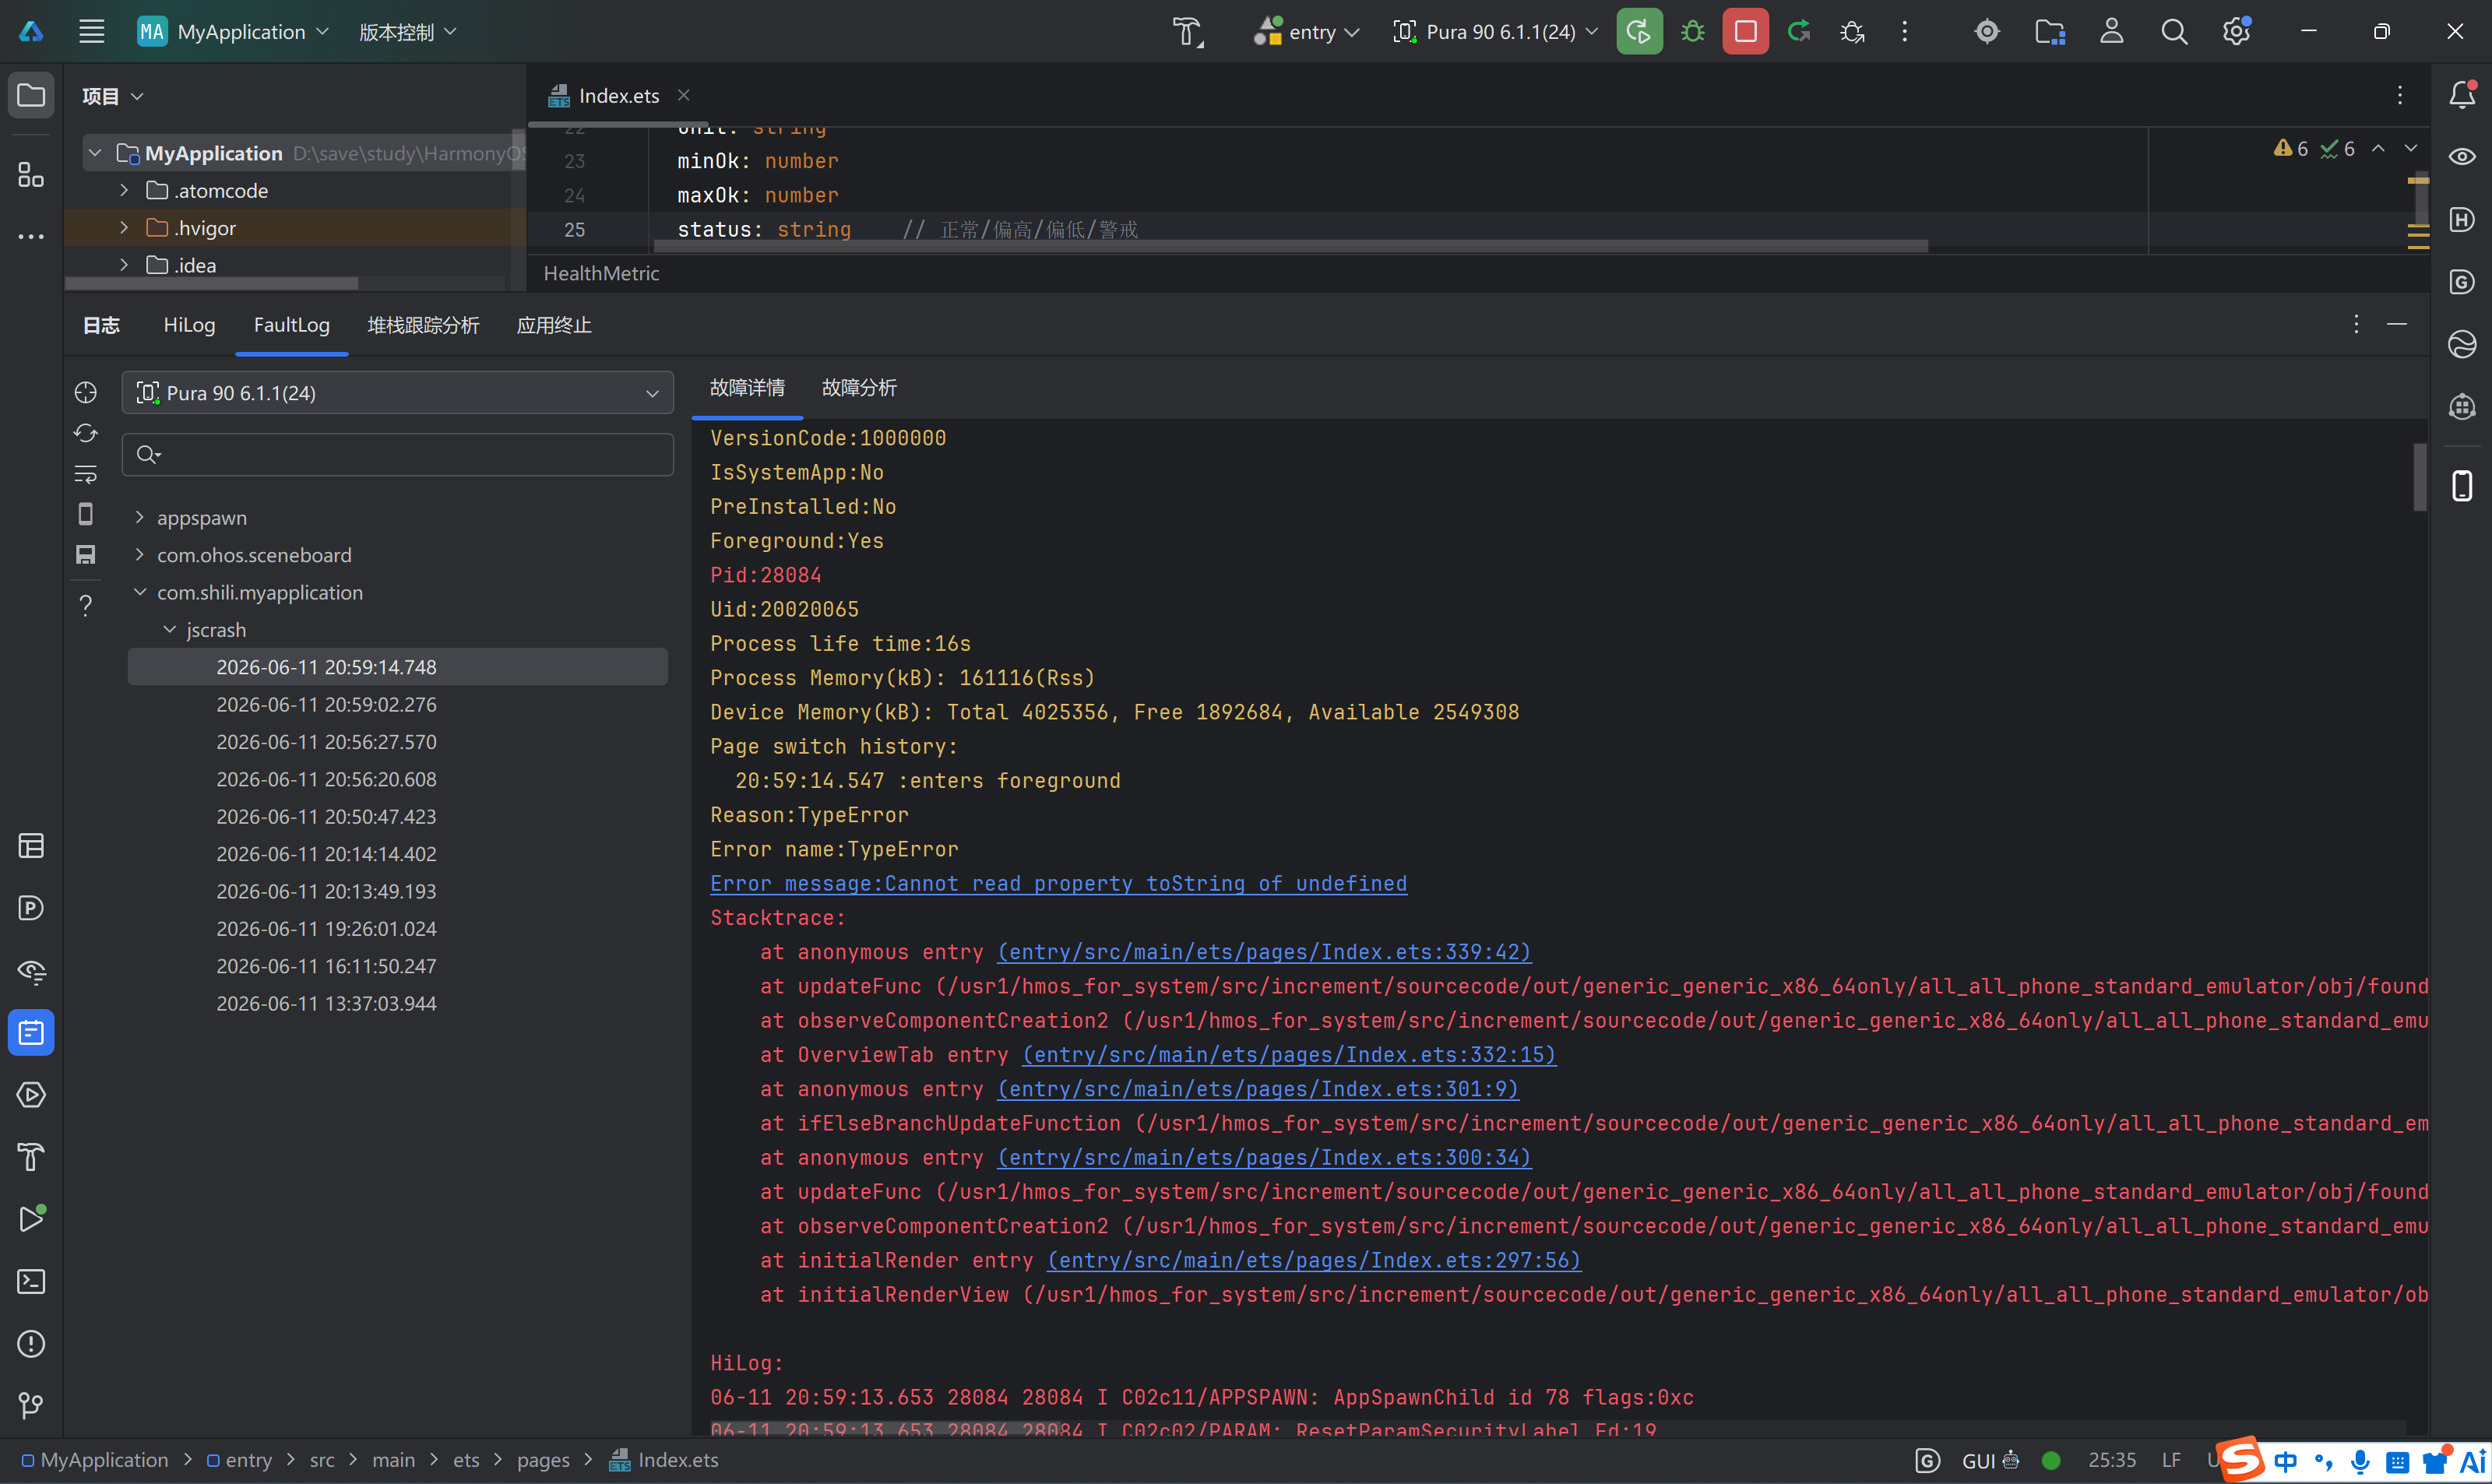The height and width of the screenshot is (1484, 2492).
Task: Open the more actions menu in top toolbar
Action: [1905, 31]
